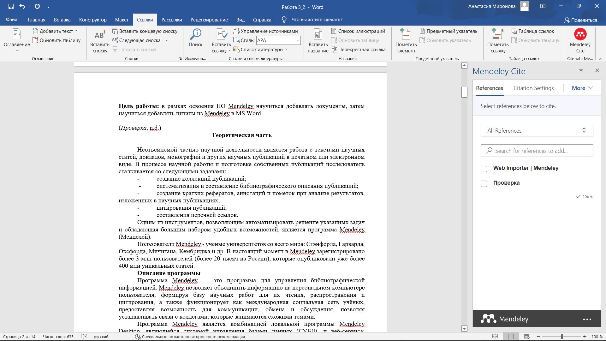Check the Web Importer | Mendeley reference
The width and height of the screenshot is (606, 341).
(484, 169)
